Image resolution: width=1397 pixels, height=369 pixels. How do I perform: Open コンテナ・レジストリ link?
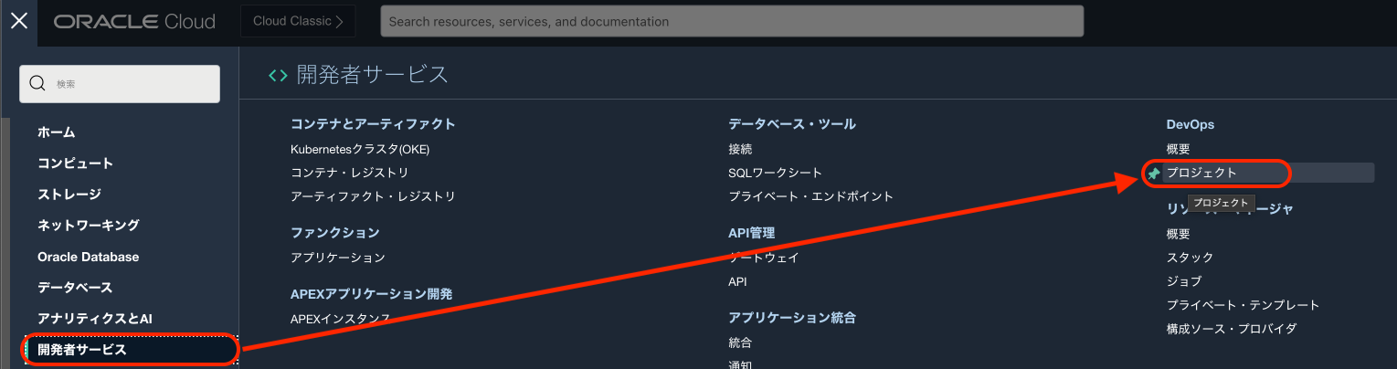pyautogui.click(x=350, y=173)
